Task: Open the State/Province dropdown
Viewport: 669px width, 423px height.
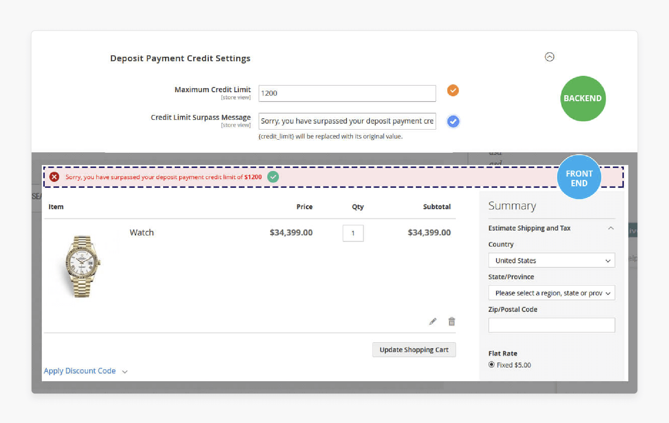Action: click(x=551, y=293)
